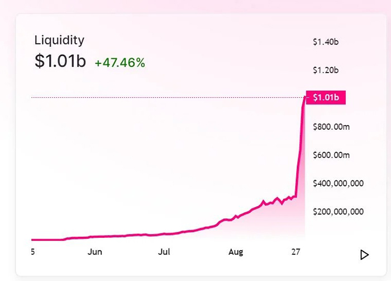
Task: Click the dotted horizontal reference line
Action: tap(168, 97)
